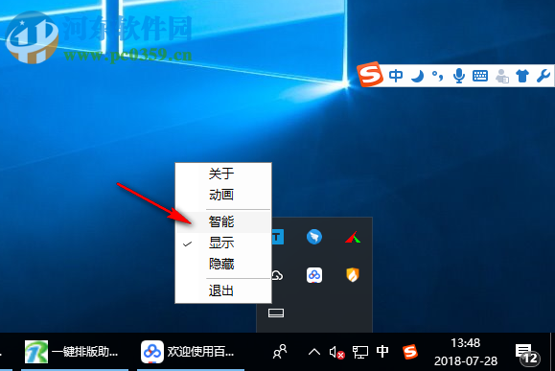Image resolution: width=555 pixels, height=371 pixels.
Task: Click the red and green arrow tray icon
Action: (353, 238)
